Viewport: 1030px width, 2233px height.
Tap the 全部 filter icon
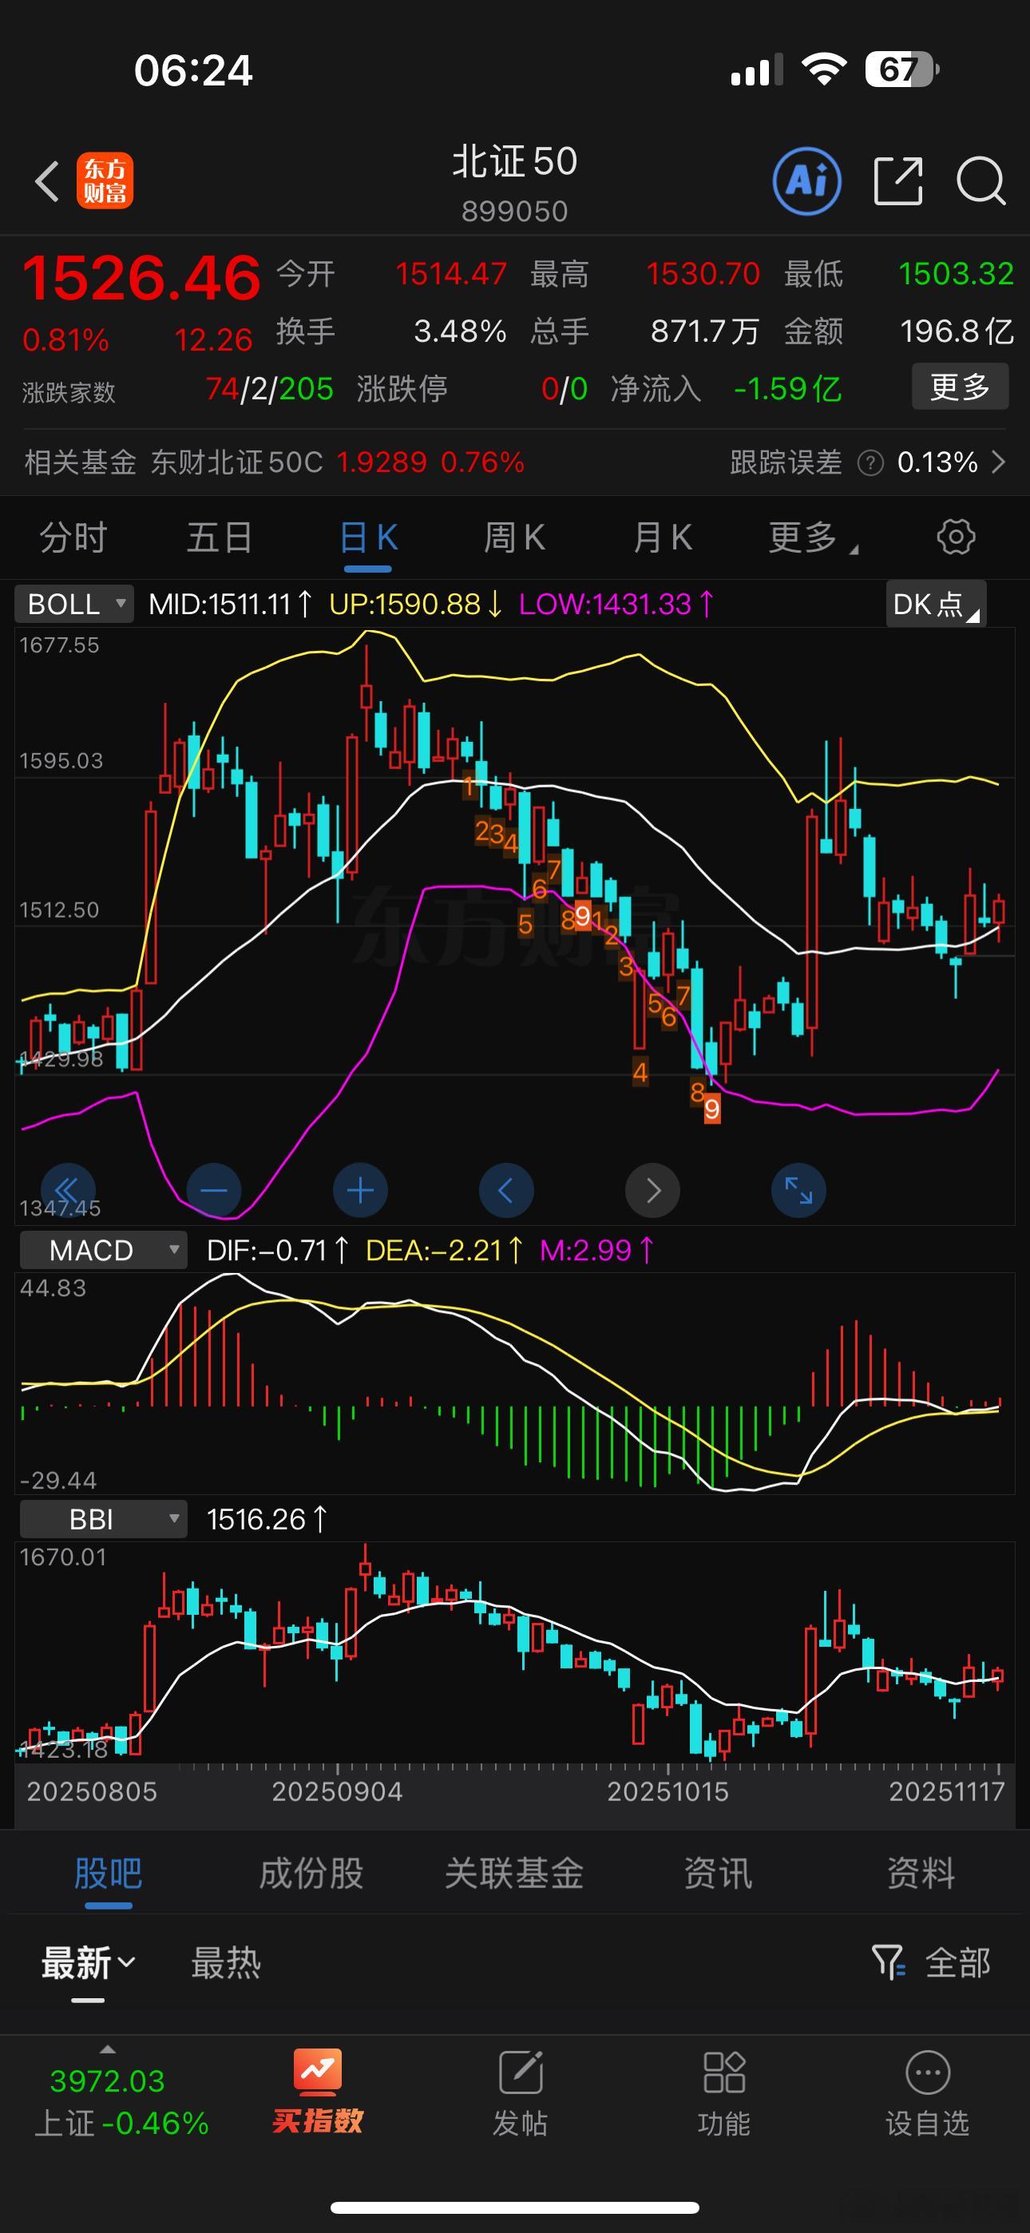(x=888, y=1962)
